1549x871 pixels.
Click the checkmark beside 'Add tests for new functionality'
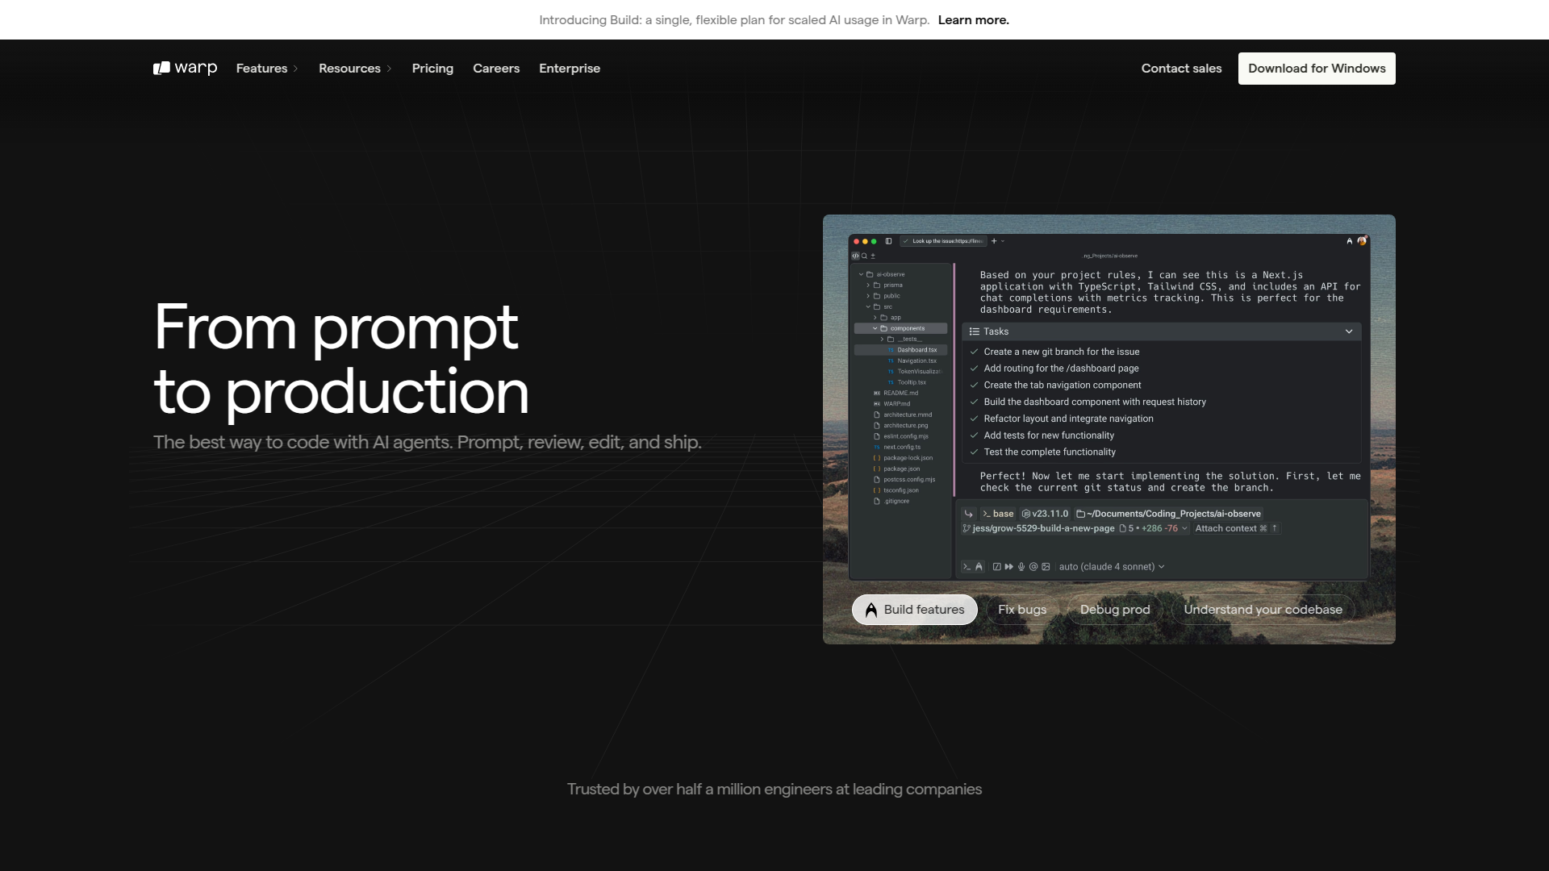974,435
